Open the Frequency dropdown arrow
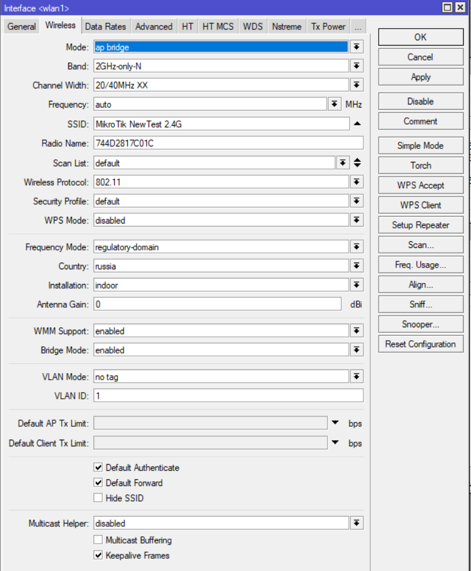This screenshot has height=571, width=471. coord(334,104)
